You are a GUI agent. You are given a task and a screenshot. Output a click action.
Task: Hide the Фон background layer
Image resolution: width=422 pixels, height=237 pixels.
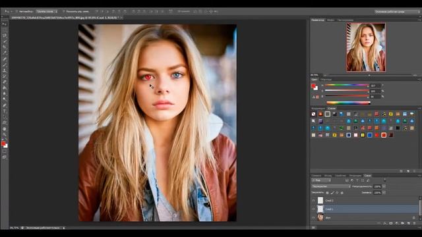(314, 217)
